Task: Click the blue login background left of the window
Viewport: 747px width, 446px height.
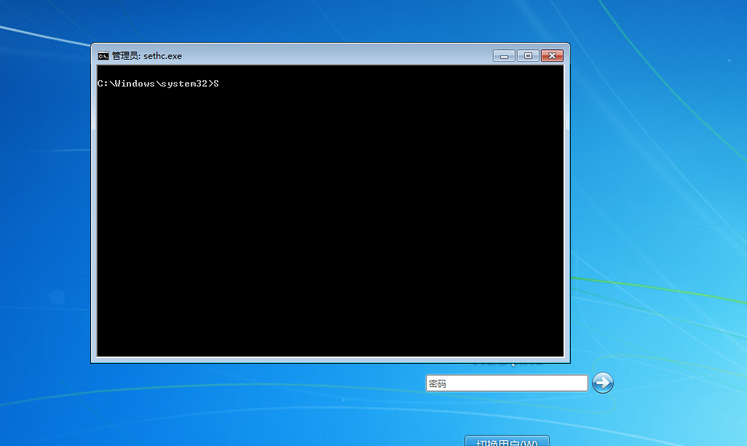Action: [44, 218]
